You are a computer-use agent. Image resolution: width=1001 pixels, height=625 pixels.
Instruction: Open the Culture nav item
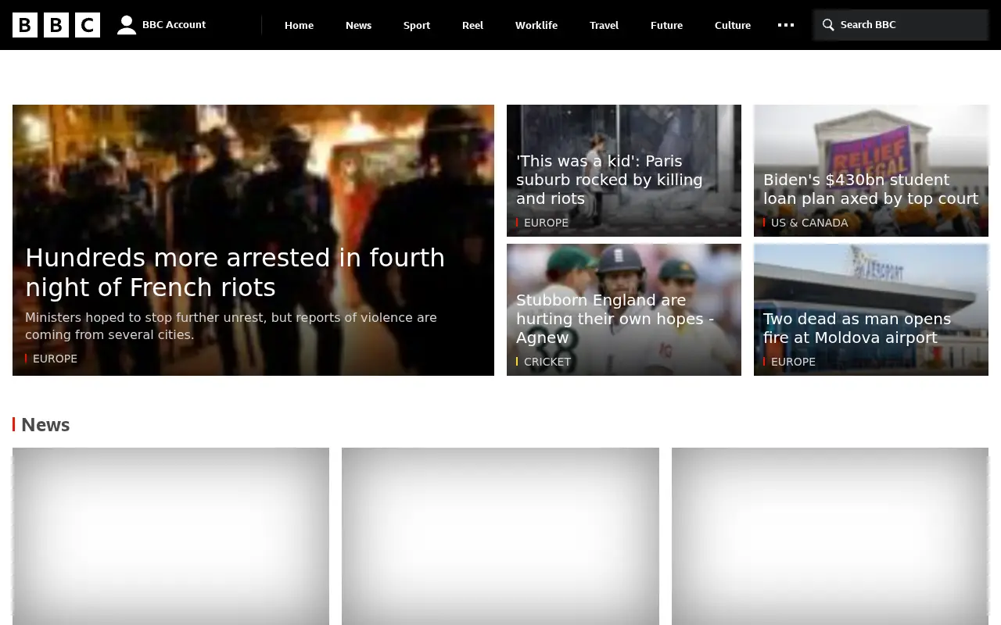tap(733, 25)
